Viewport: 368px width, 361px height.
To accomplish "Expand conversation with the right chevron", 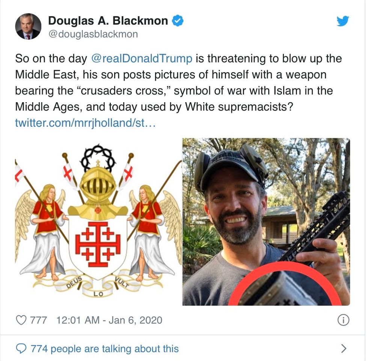I will tap(344, 349).
